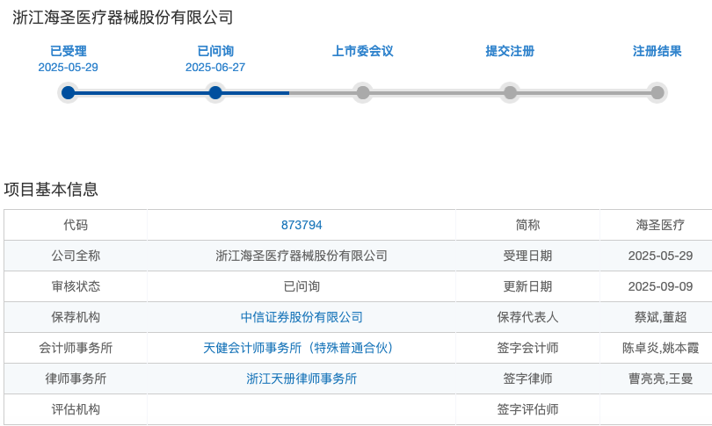The height and width of the screenshot is (426, 712).
Task: Click the 注册结果 progress node
Action: [657, 93]
